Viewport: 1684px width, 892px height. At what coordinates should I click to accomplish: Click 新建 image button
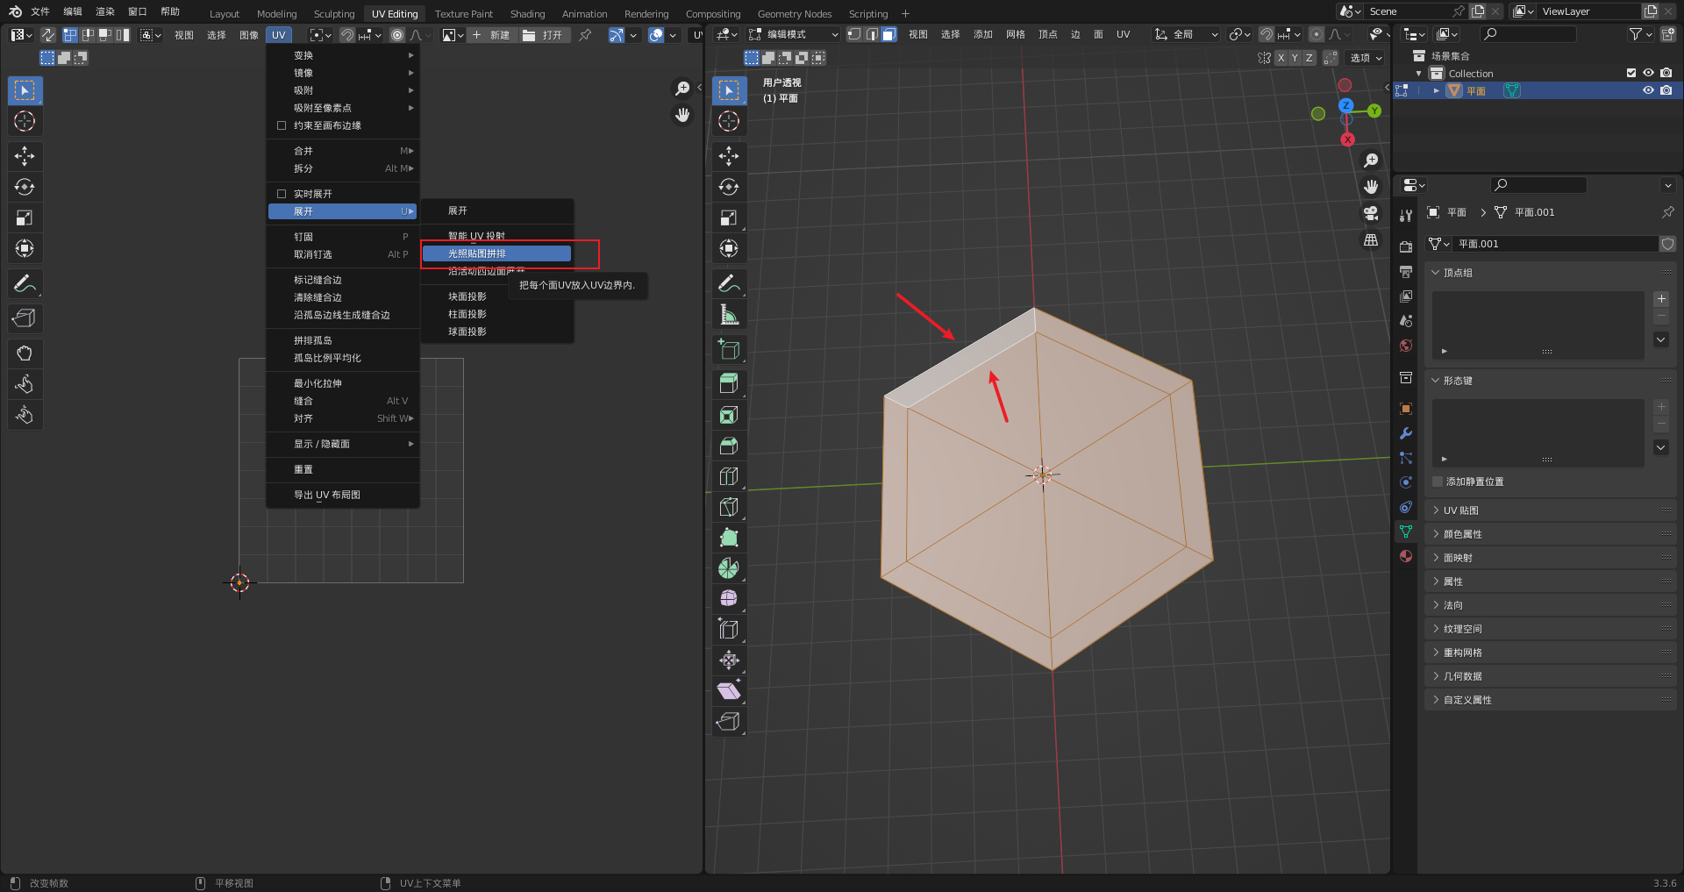491,35
